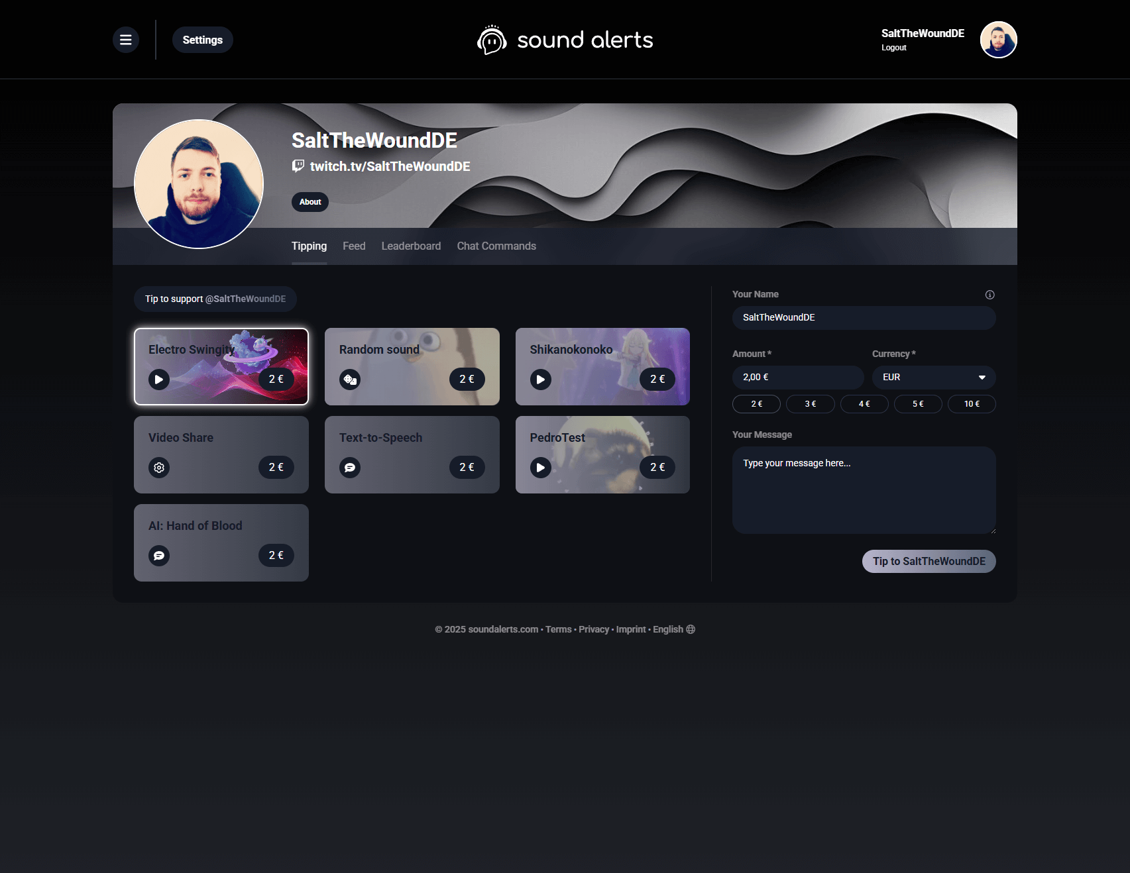Play the Electro Swingity sound preview
Image resolution: width=1130 pixels, height=873 pixels.
pos(159,380)
